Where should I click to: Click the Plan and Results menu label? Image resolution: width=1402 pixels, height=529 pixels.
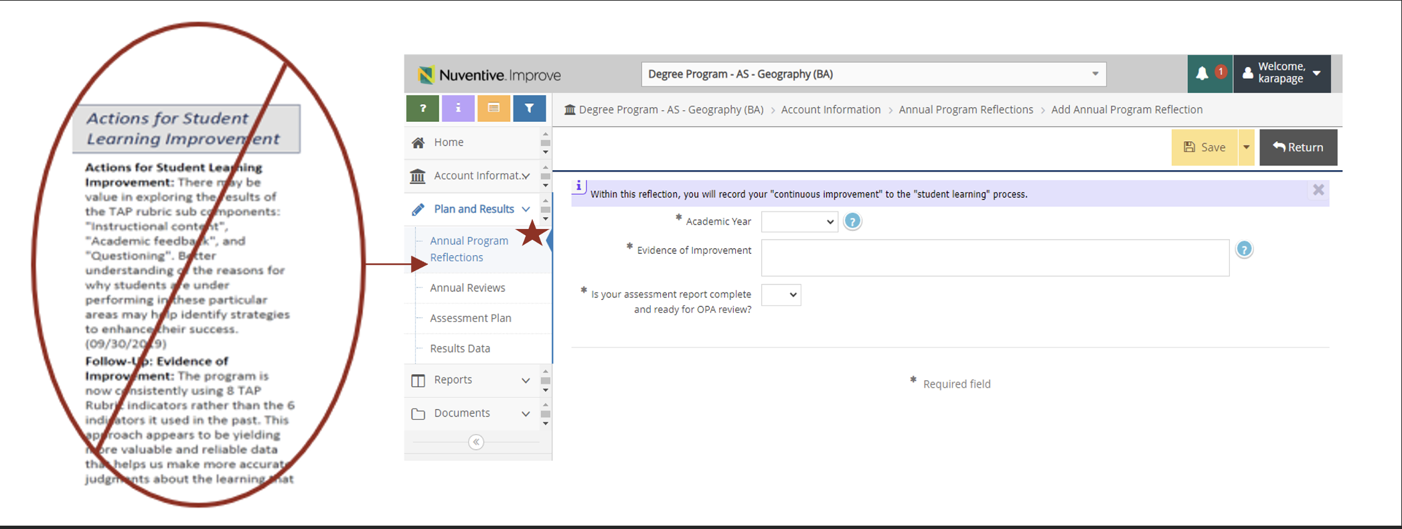click(474, 210)
